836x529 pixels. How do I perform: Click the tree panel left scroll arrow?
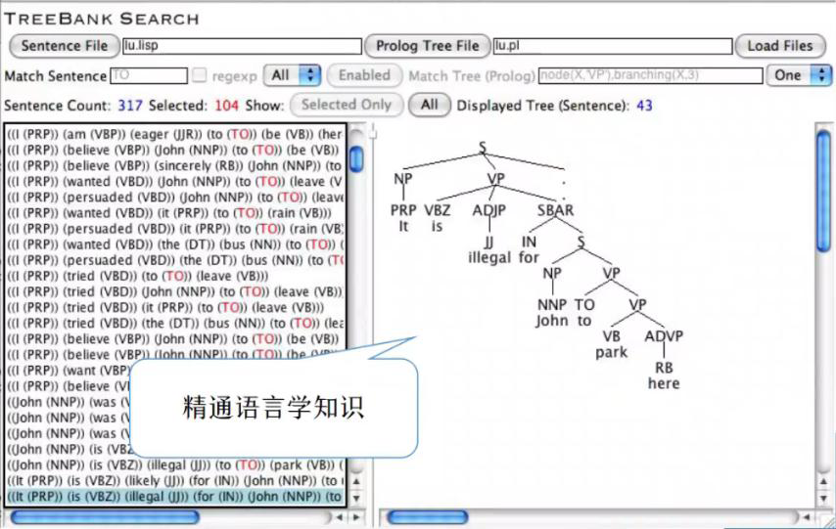click(x=807, y=516)
